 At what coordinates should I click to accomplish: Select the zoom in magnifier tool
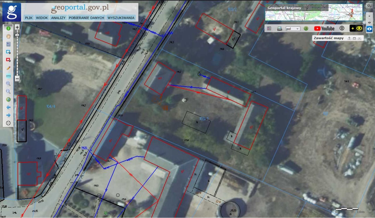8,84
